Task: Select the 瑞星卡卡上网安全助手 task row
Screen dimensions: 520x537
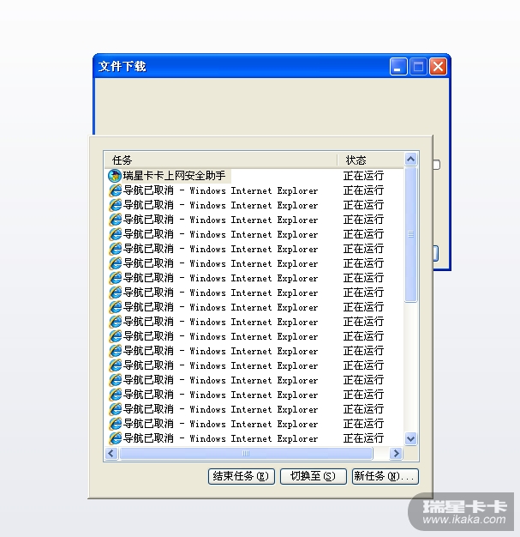Action: click(x=254, y=176)
